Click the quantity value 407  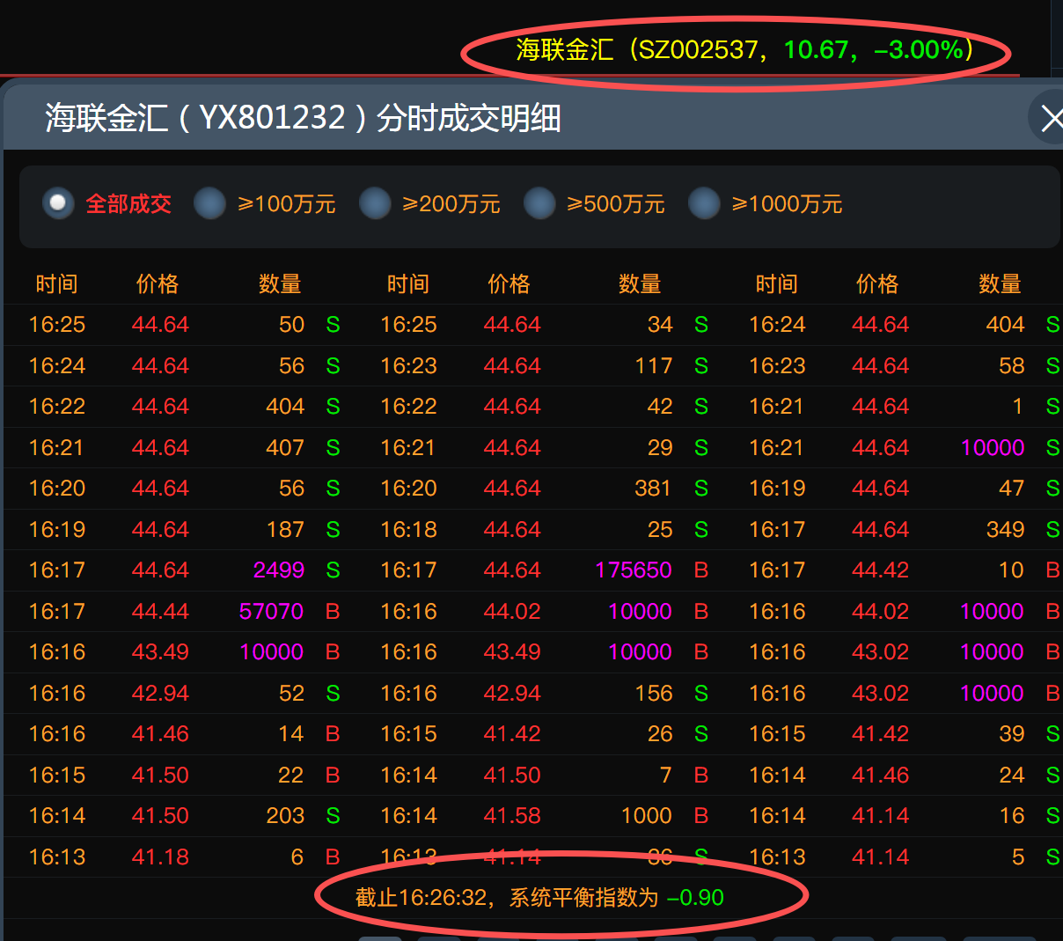[x=285, y=447]
